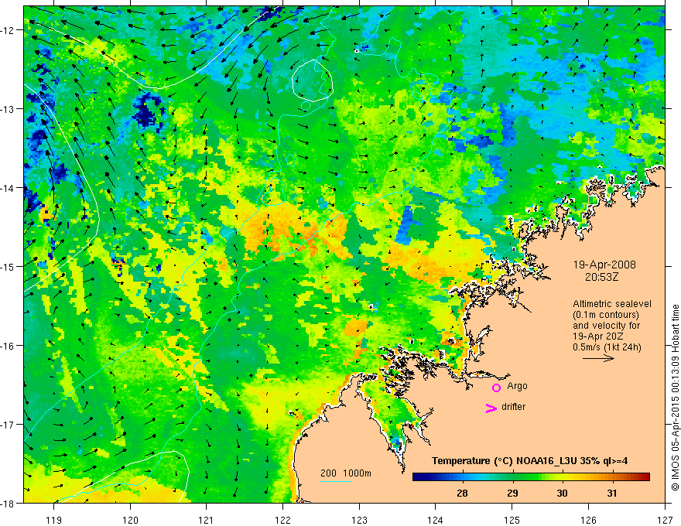Click the color bar tick label 29
This screenshot has height=526, width=681.
click(512, 493)
